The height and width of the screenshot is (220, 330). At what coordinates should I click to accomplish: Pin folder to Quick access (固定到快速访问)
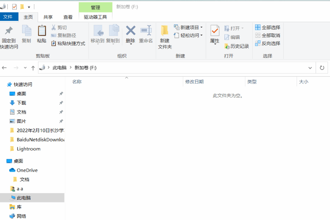coord(9,38)
